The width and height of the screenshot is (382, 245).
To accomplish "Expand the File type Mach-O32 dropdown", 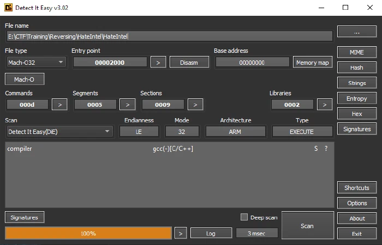I will tap(37, 63).
